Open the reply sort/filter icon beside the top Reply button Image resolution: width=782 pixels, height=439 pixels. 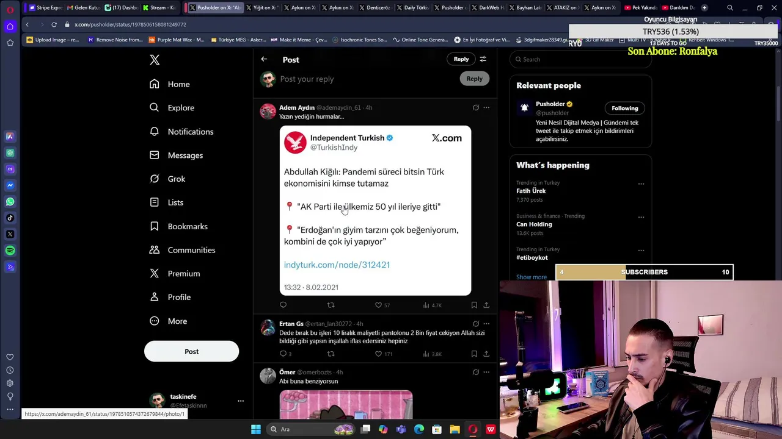coord(483,59)
